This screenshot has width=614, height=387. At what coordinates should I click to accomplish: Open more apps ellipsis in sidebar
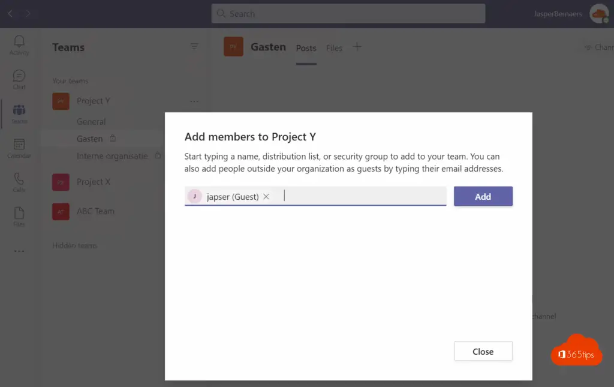[19, 251]
